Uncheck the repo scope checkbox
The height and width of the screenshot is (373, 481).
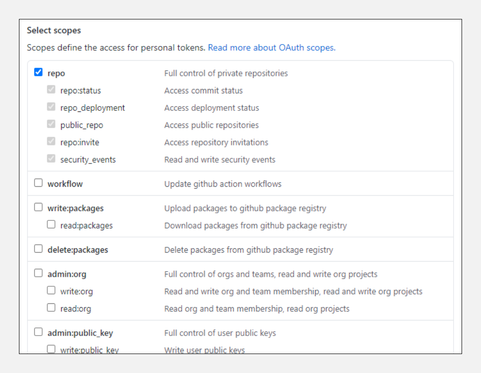(38, 73)
